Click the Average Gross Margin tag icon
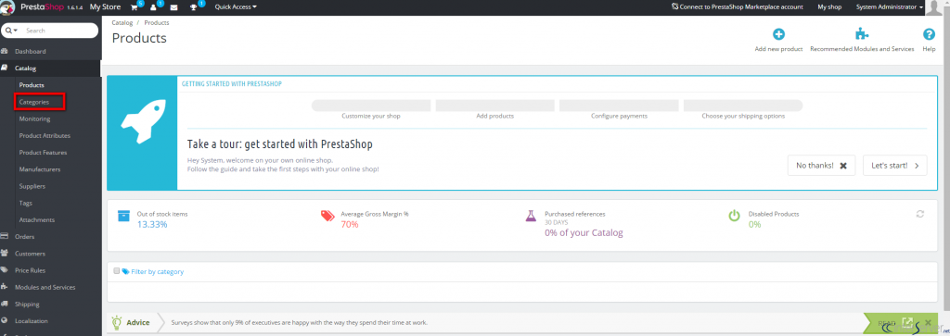950x336 pixels. [327, 216]
